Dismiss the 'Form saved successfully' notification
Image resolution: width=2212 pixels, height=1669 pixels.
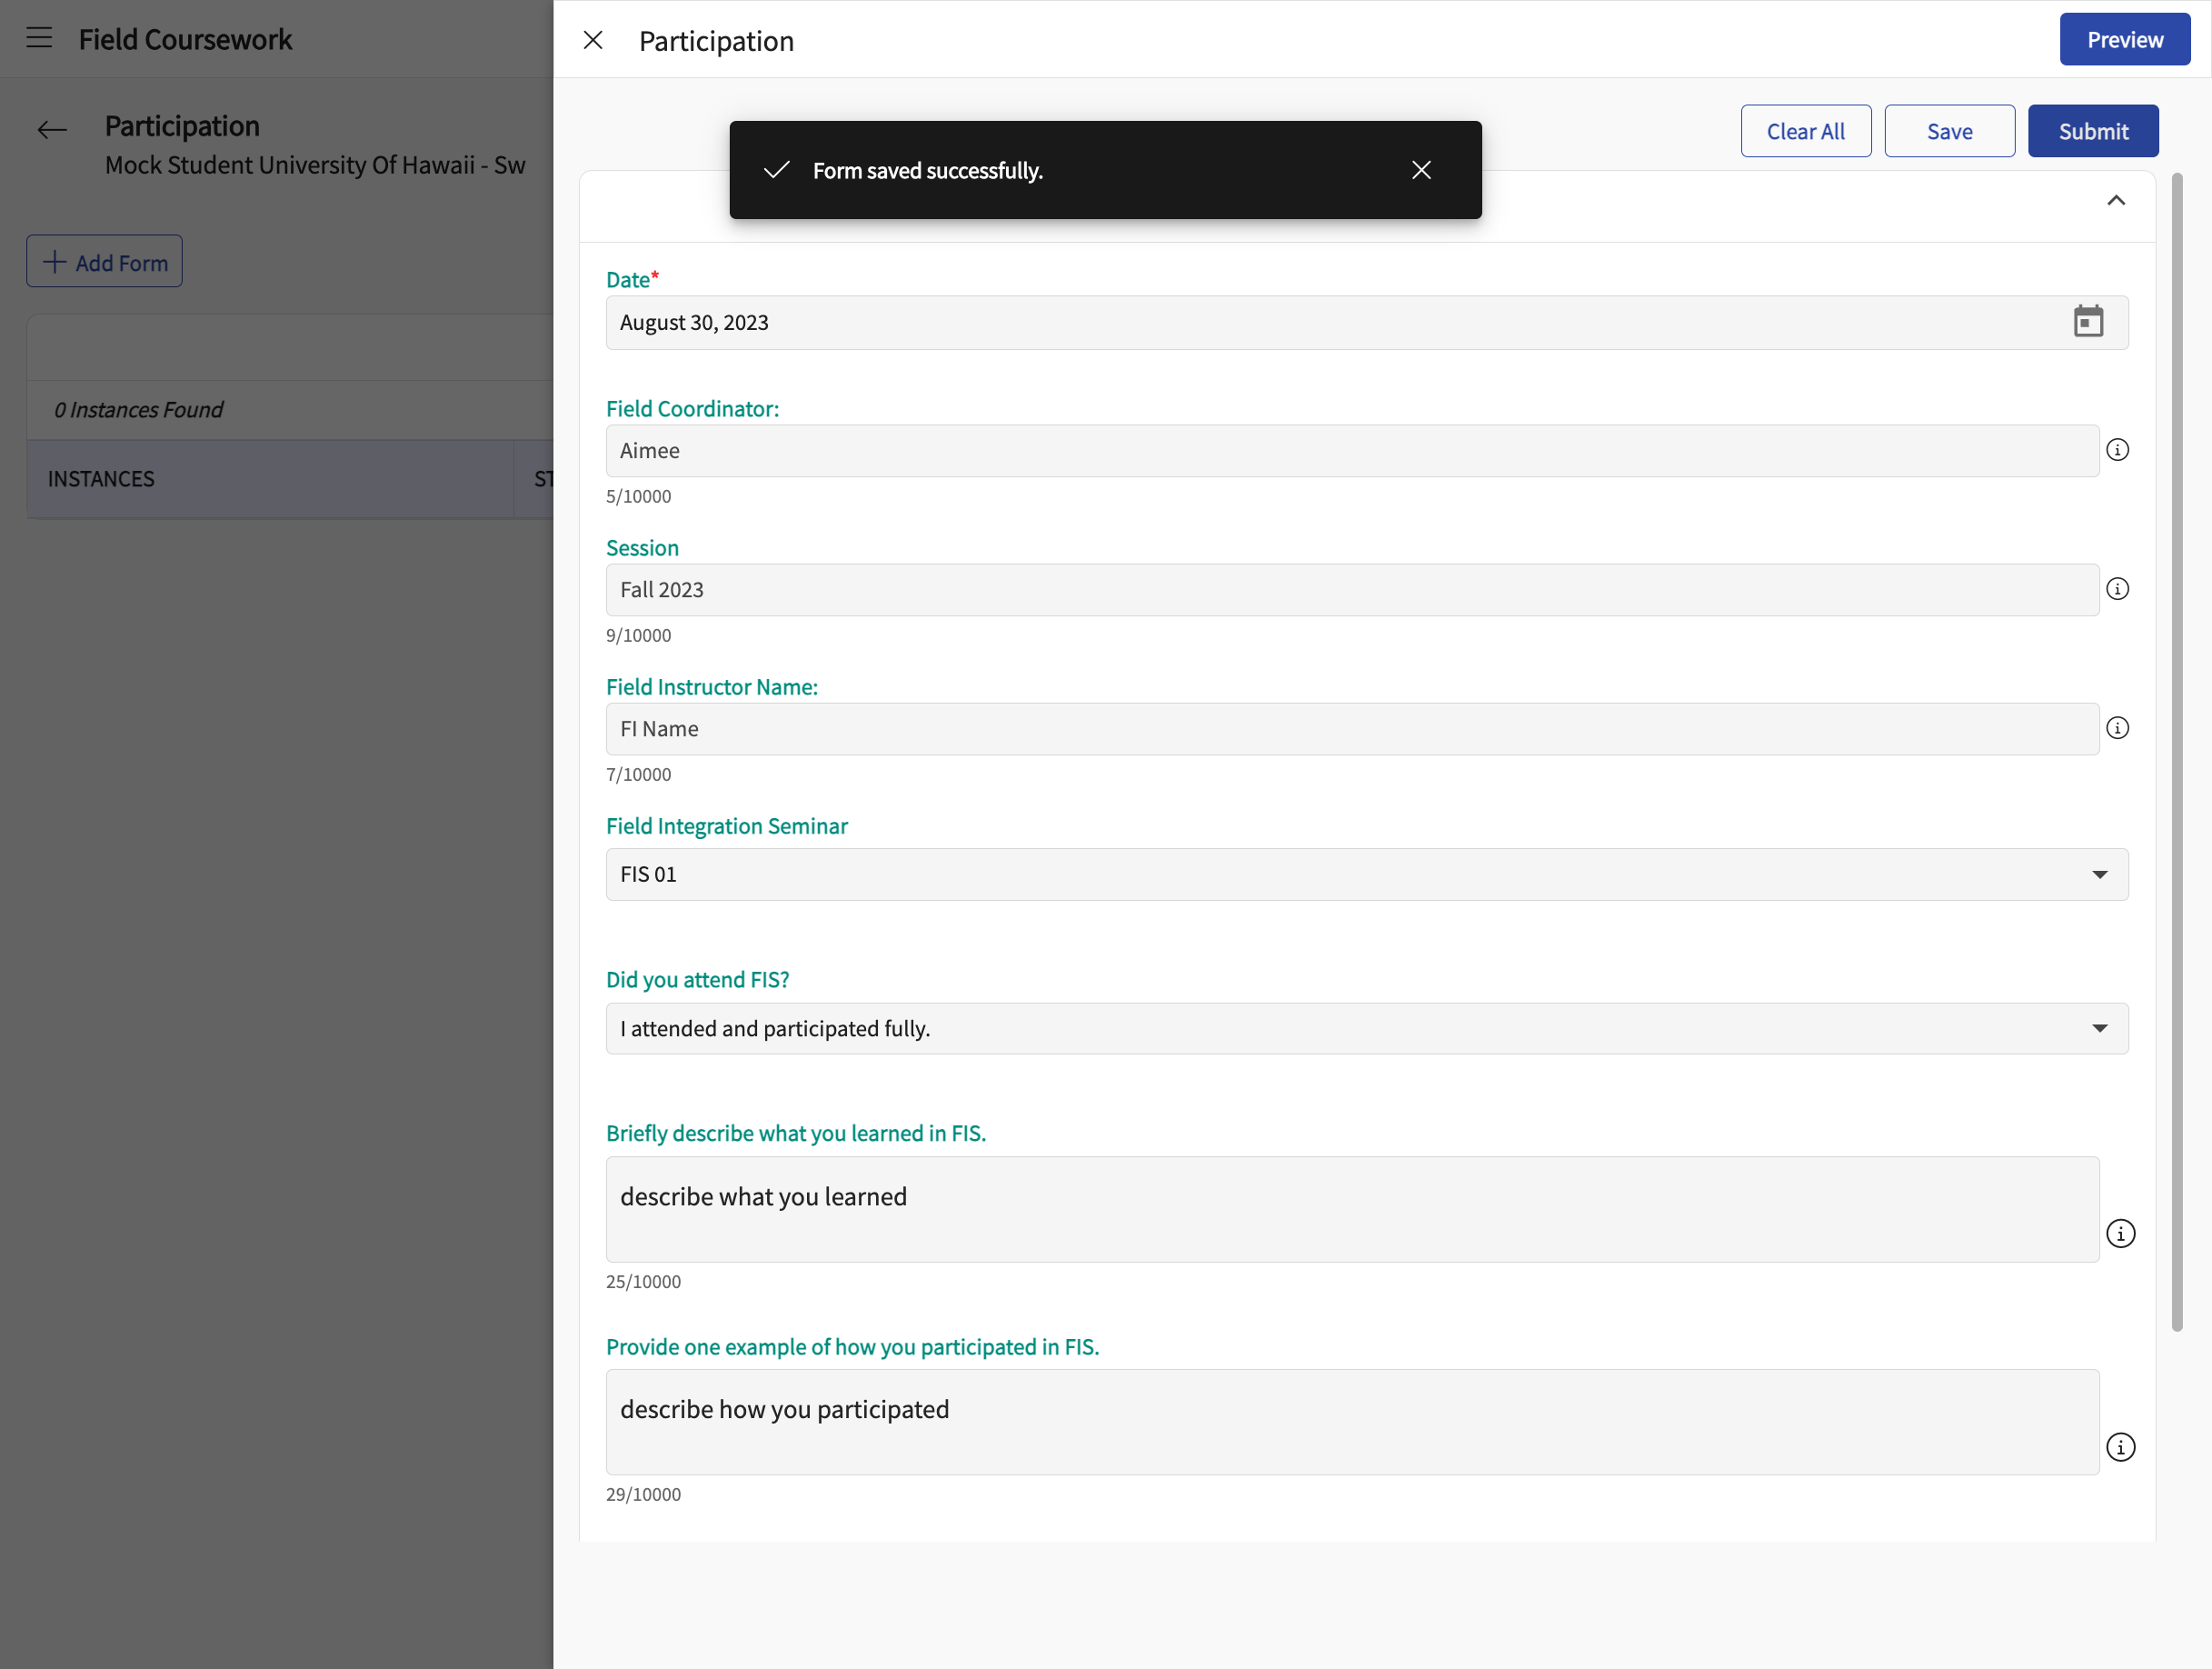point(1421,170)
